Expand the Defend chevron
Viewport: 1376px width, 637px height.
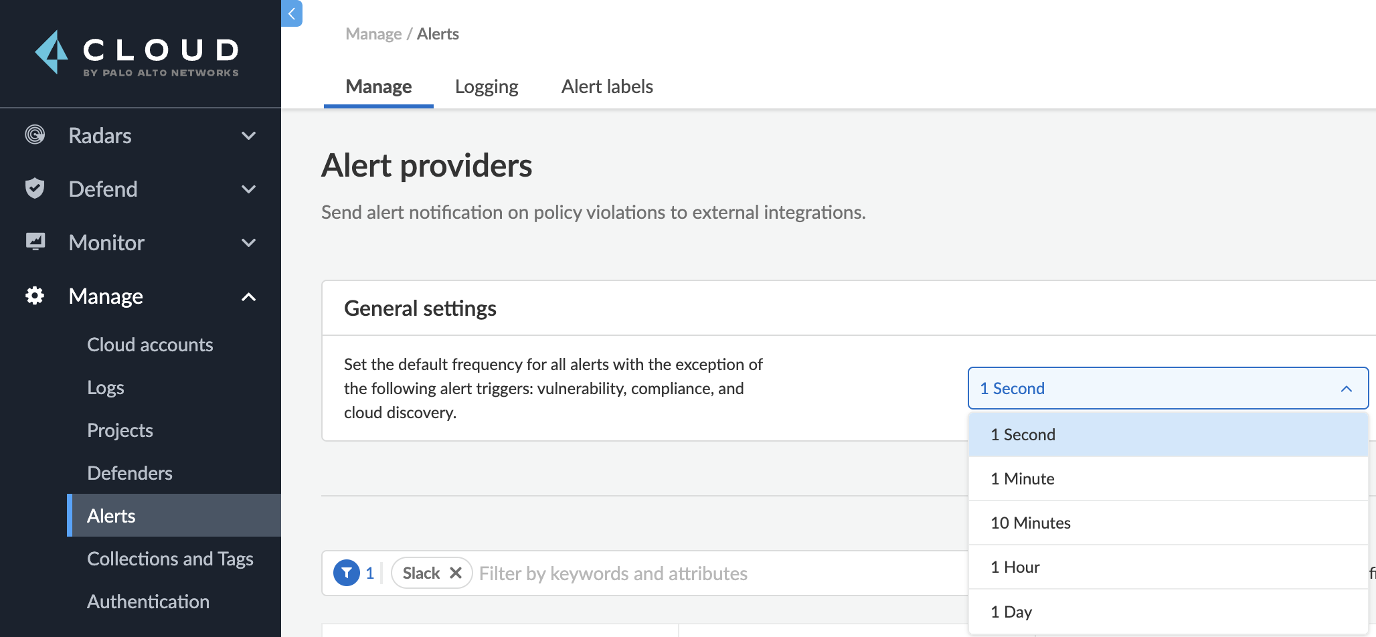click(248, 189)
